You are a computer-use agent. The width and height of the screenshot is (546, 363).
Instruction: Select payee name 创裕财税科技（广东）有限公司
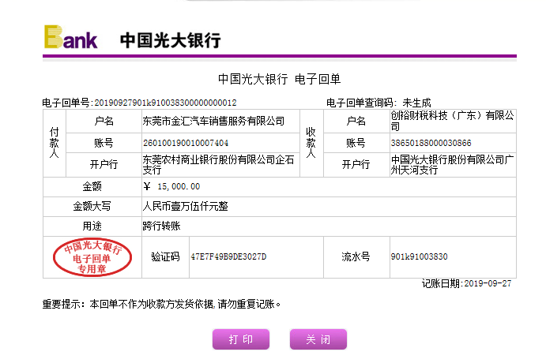point(452,121)
